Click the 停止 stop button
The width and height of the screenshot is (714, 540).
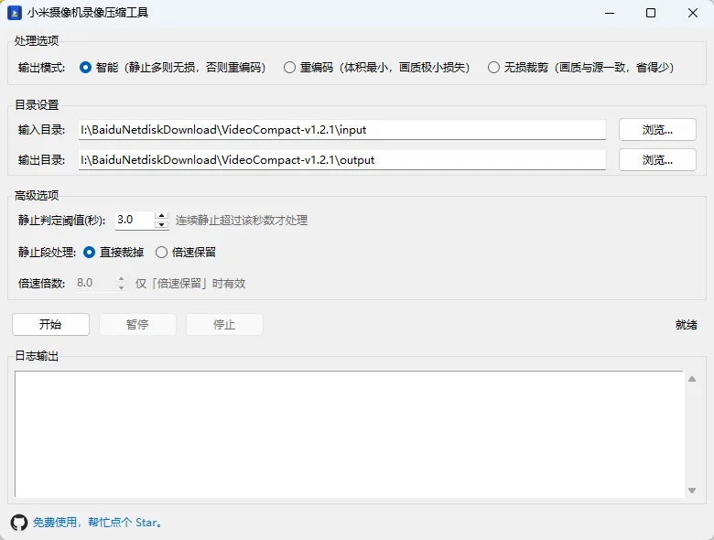click(224, 324)
